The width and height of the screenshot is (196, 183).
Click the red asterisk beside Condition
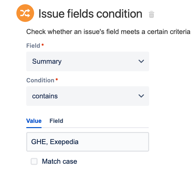click(57, 79)
